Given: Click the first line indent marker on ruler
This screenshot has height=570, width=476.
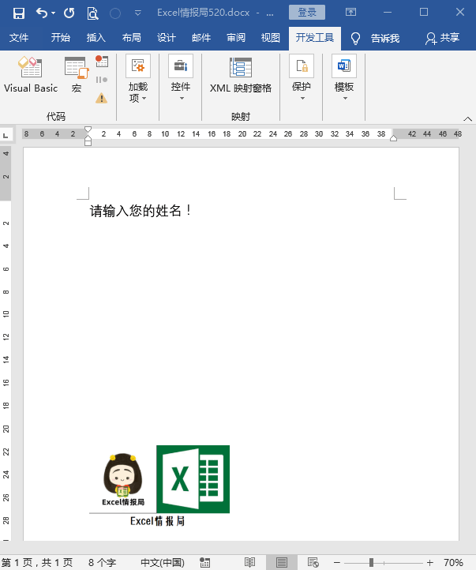Looking at the screenshot, I should click(x=88, y=129).
